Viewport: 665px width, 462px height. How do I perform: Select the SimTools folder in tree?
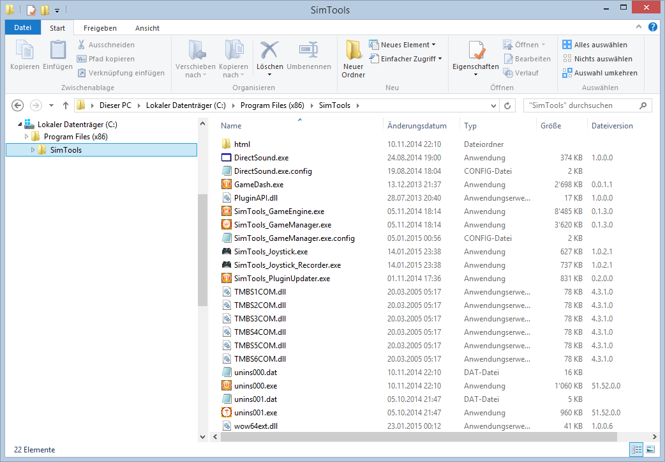[101, 150]
